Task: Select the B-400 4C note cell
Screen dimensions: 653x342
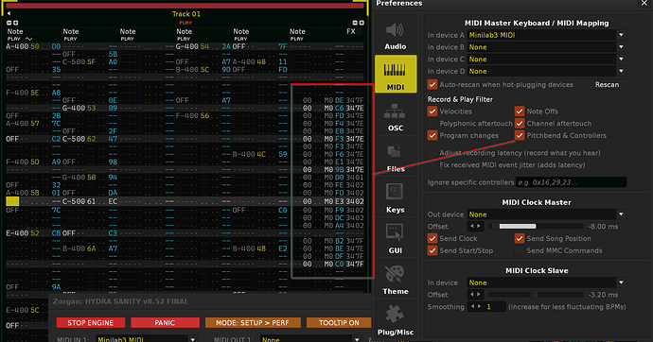Action: (x=249, y=154)
